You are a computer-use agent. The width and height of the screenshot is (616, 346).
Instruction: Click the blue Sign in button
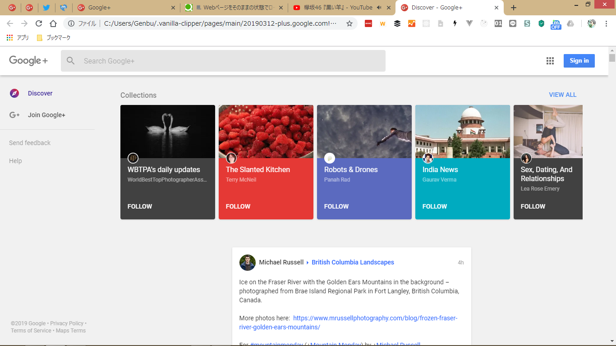(x=579, y=61)
